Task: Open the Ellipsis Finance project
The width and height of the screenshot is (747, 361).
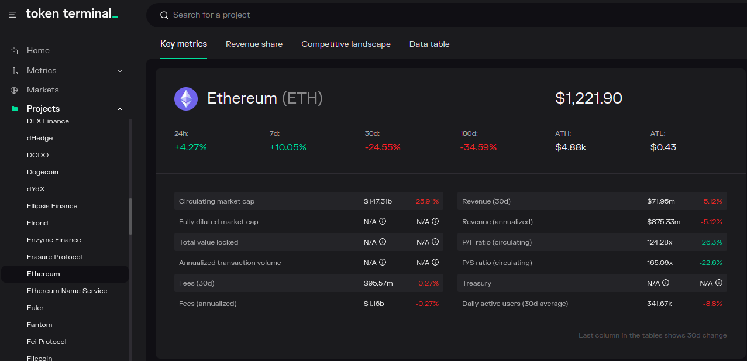Action: pyautogui.click(x=52, y=206)
